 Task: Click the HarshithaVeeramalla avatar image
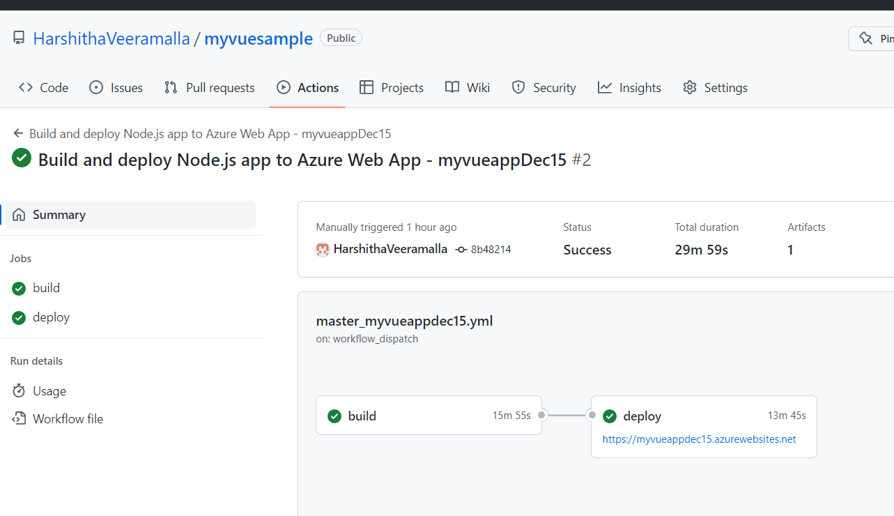tap(323, 250)
